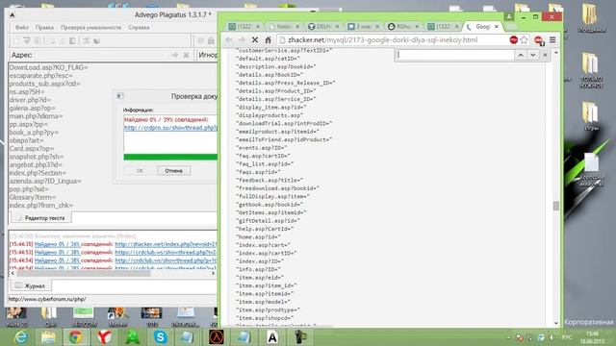Click the lock icon in Advego toolbar
616x346 pixels.
[x=211, y=40]
